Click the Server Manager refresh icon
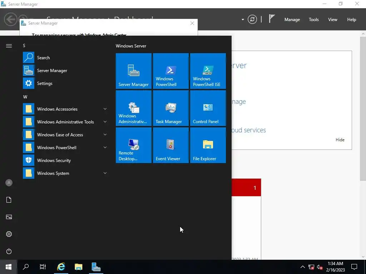Viewport: 366px width, 274px height. (x=252, y=19)
